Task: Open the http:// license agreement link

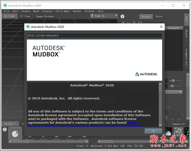Action: tap(133, 122)
